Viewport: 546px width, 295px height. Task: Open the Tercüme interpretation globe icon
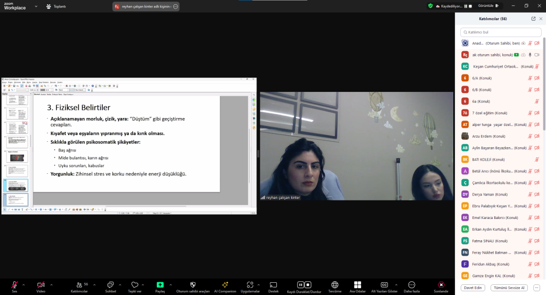pyautogui.click(x=335, y=284)
